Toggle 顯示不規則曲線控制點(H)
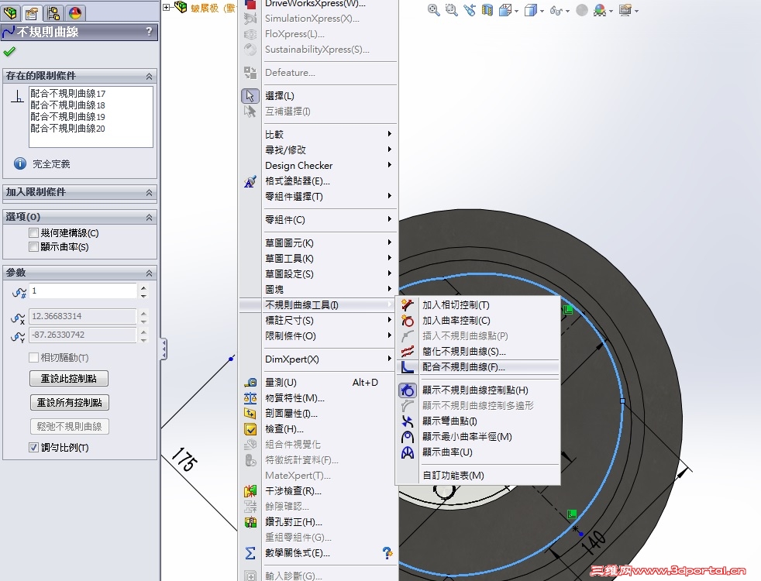The width and height of the screenshot is (761, 581). [477, 390]
